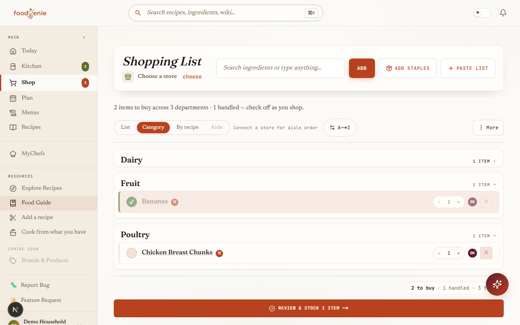Open MyChefs page
The width and height of the screenshot is (520, 325).
(49, 154)
